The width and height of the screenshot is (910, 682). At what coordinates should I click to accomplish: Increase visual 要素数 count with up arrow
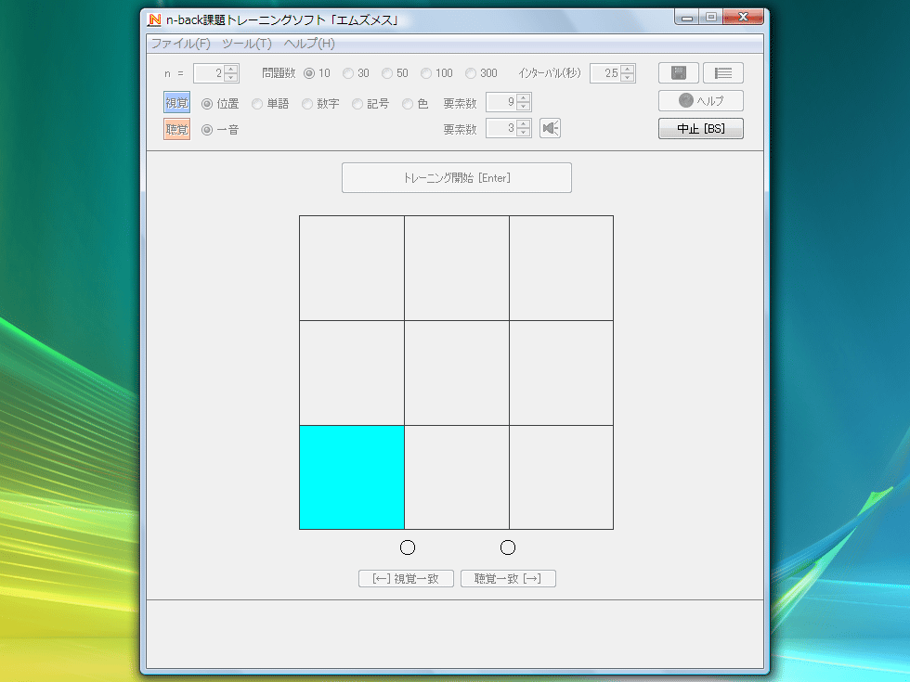click(524, 98)
